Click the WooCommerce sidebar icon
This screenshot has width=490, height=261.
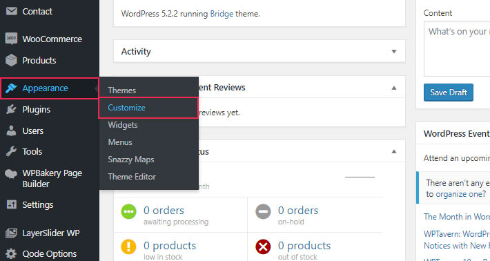click(x=11, y=39)
